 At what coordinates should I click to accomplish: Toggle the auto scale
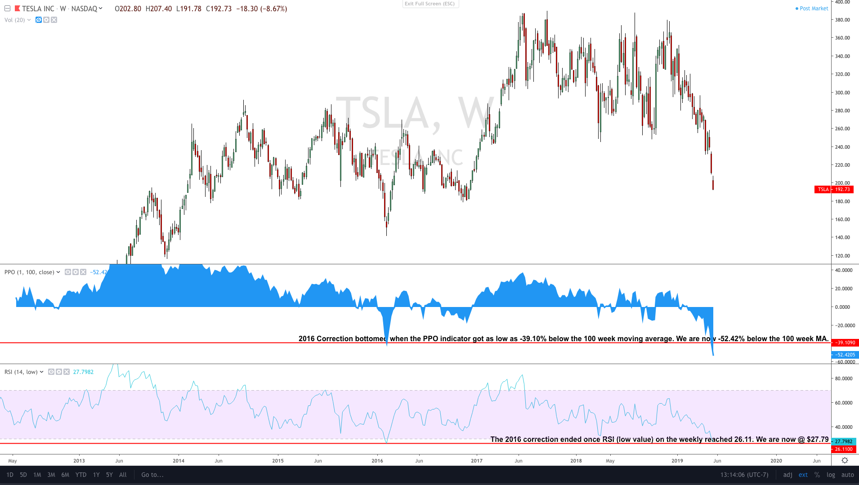point(848,475)
